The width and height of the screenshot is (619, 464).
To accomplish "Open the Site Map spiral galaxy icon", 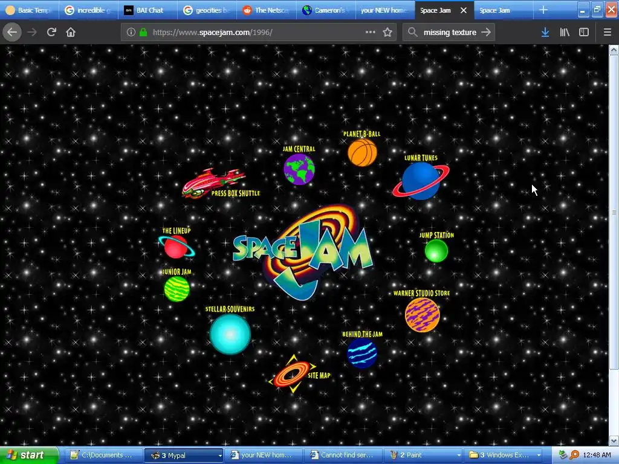I will [x=293, y=374].
